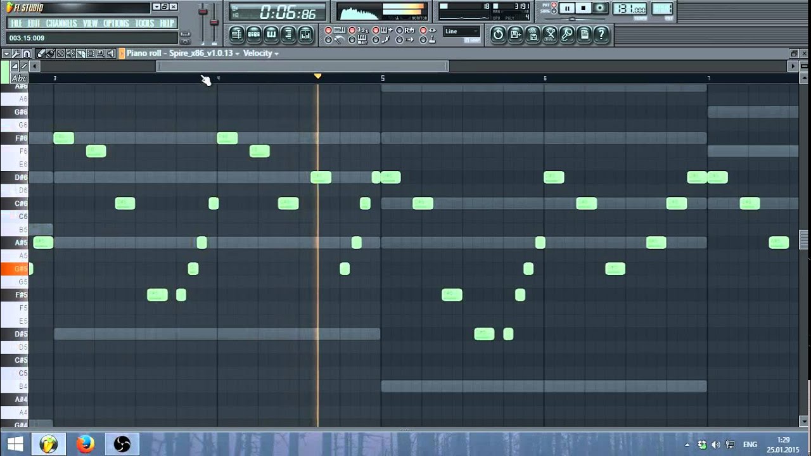Switch to SONG mode
811x456 pixels.
point(554,11)
